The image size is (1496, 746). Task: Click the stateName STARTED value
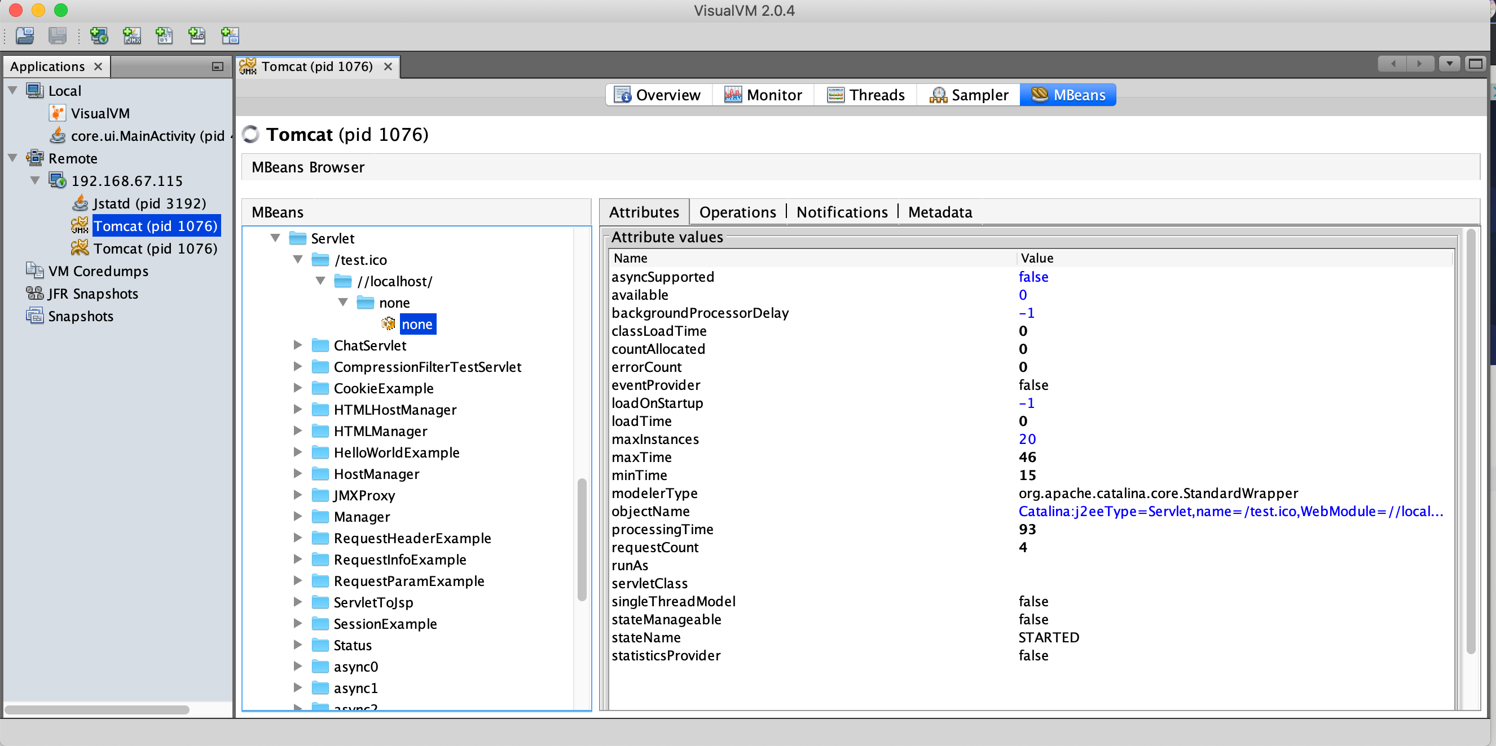pyautogui.click(x=1049, y=637)
